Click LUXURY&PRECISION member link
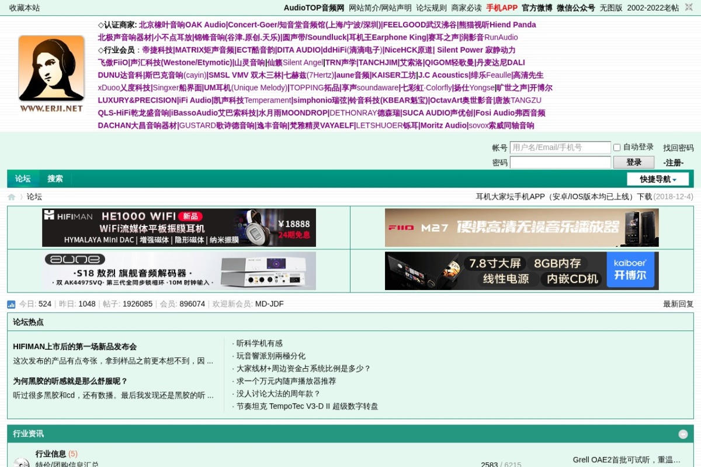 (137, 100)
